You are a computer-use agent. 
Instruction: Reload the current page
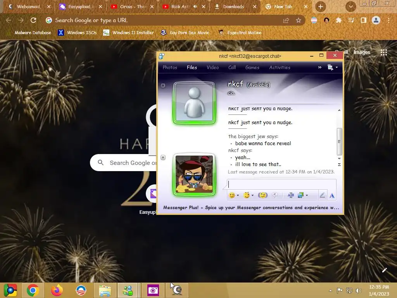(x=33, y=20)
